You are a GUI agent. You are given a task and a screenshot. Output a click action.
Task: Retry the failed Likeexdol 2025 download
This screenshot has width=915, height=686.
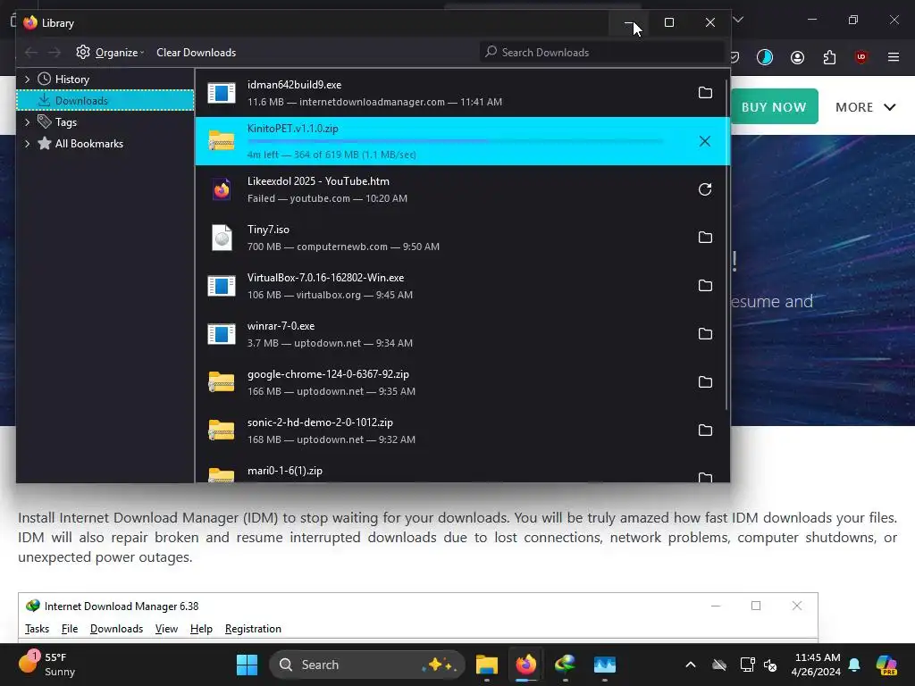[705, 189]
